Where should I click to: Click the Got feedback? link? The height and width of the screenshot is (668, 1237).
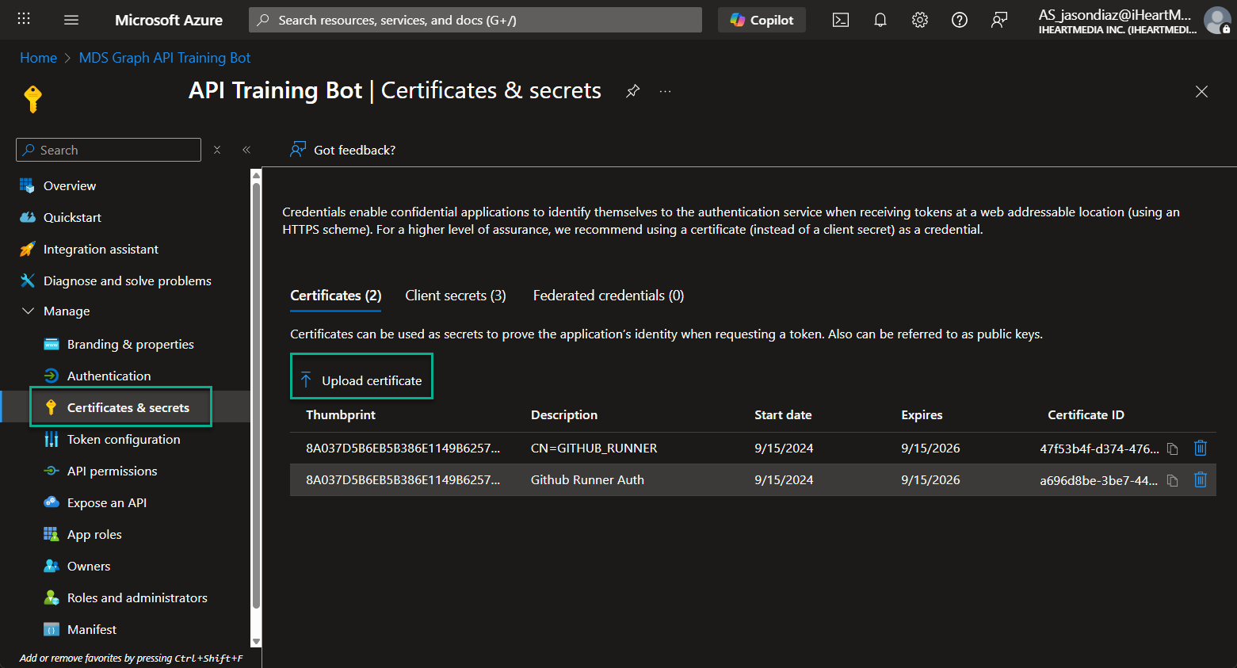[x=352, y=149]
